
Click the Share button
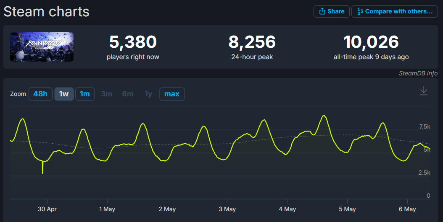[x=331, y=12]
